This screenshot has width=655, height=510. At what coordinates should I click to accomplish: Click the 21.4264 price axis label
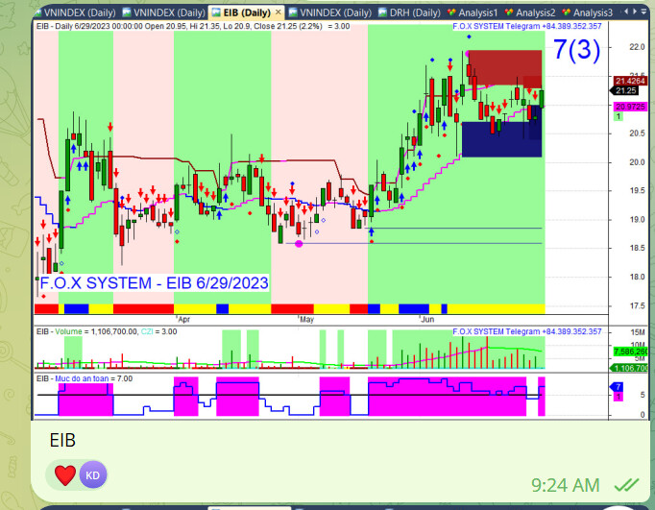[630, 81]
